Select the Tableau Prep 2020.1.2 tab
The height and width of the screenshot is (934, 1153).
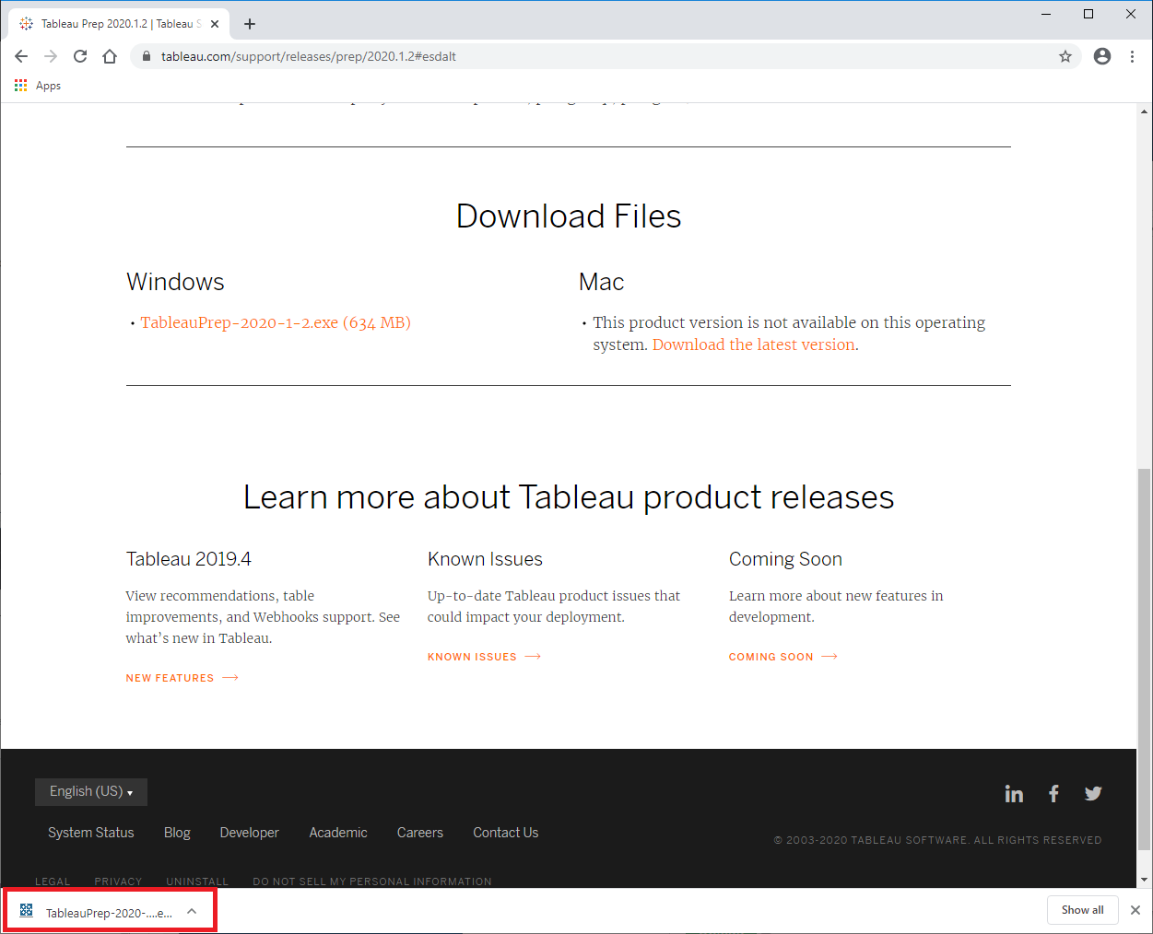[120, 24]
